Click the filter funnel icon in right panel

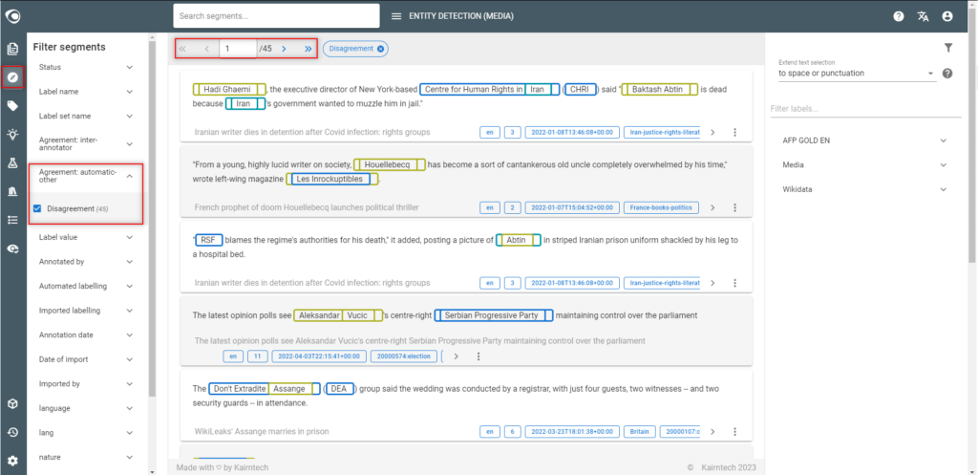point(948,48)
